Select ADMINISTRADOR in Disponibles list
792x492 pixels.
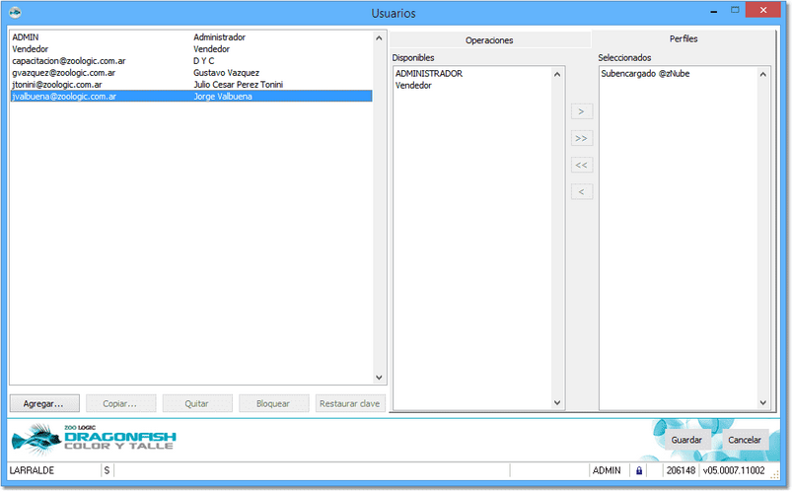429,74
